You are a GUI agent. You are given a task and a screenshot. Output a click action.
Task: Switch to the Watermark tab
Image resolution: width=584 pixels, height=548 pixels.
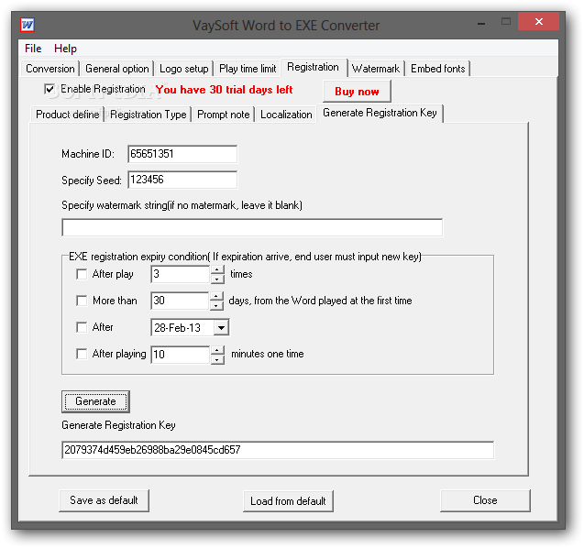click(x=376, y=69)
